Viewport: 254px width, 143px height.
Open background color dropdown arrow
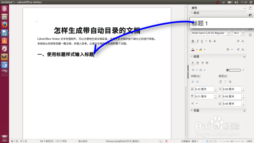click(243, 70)
